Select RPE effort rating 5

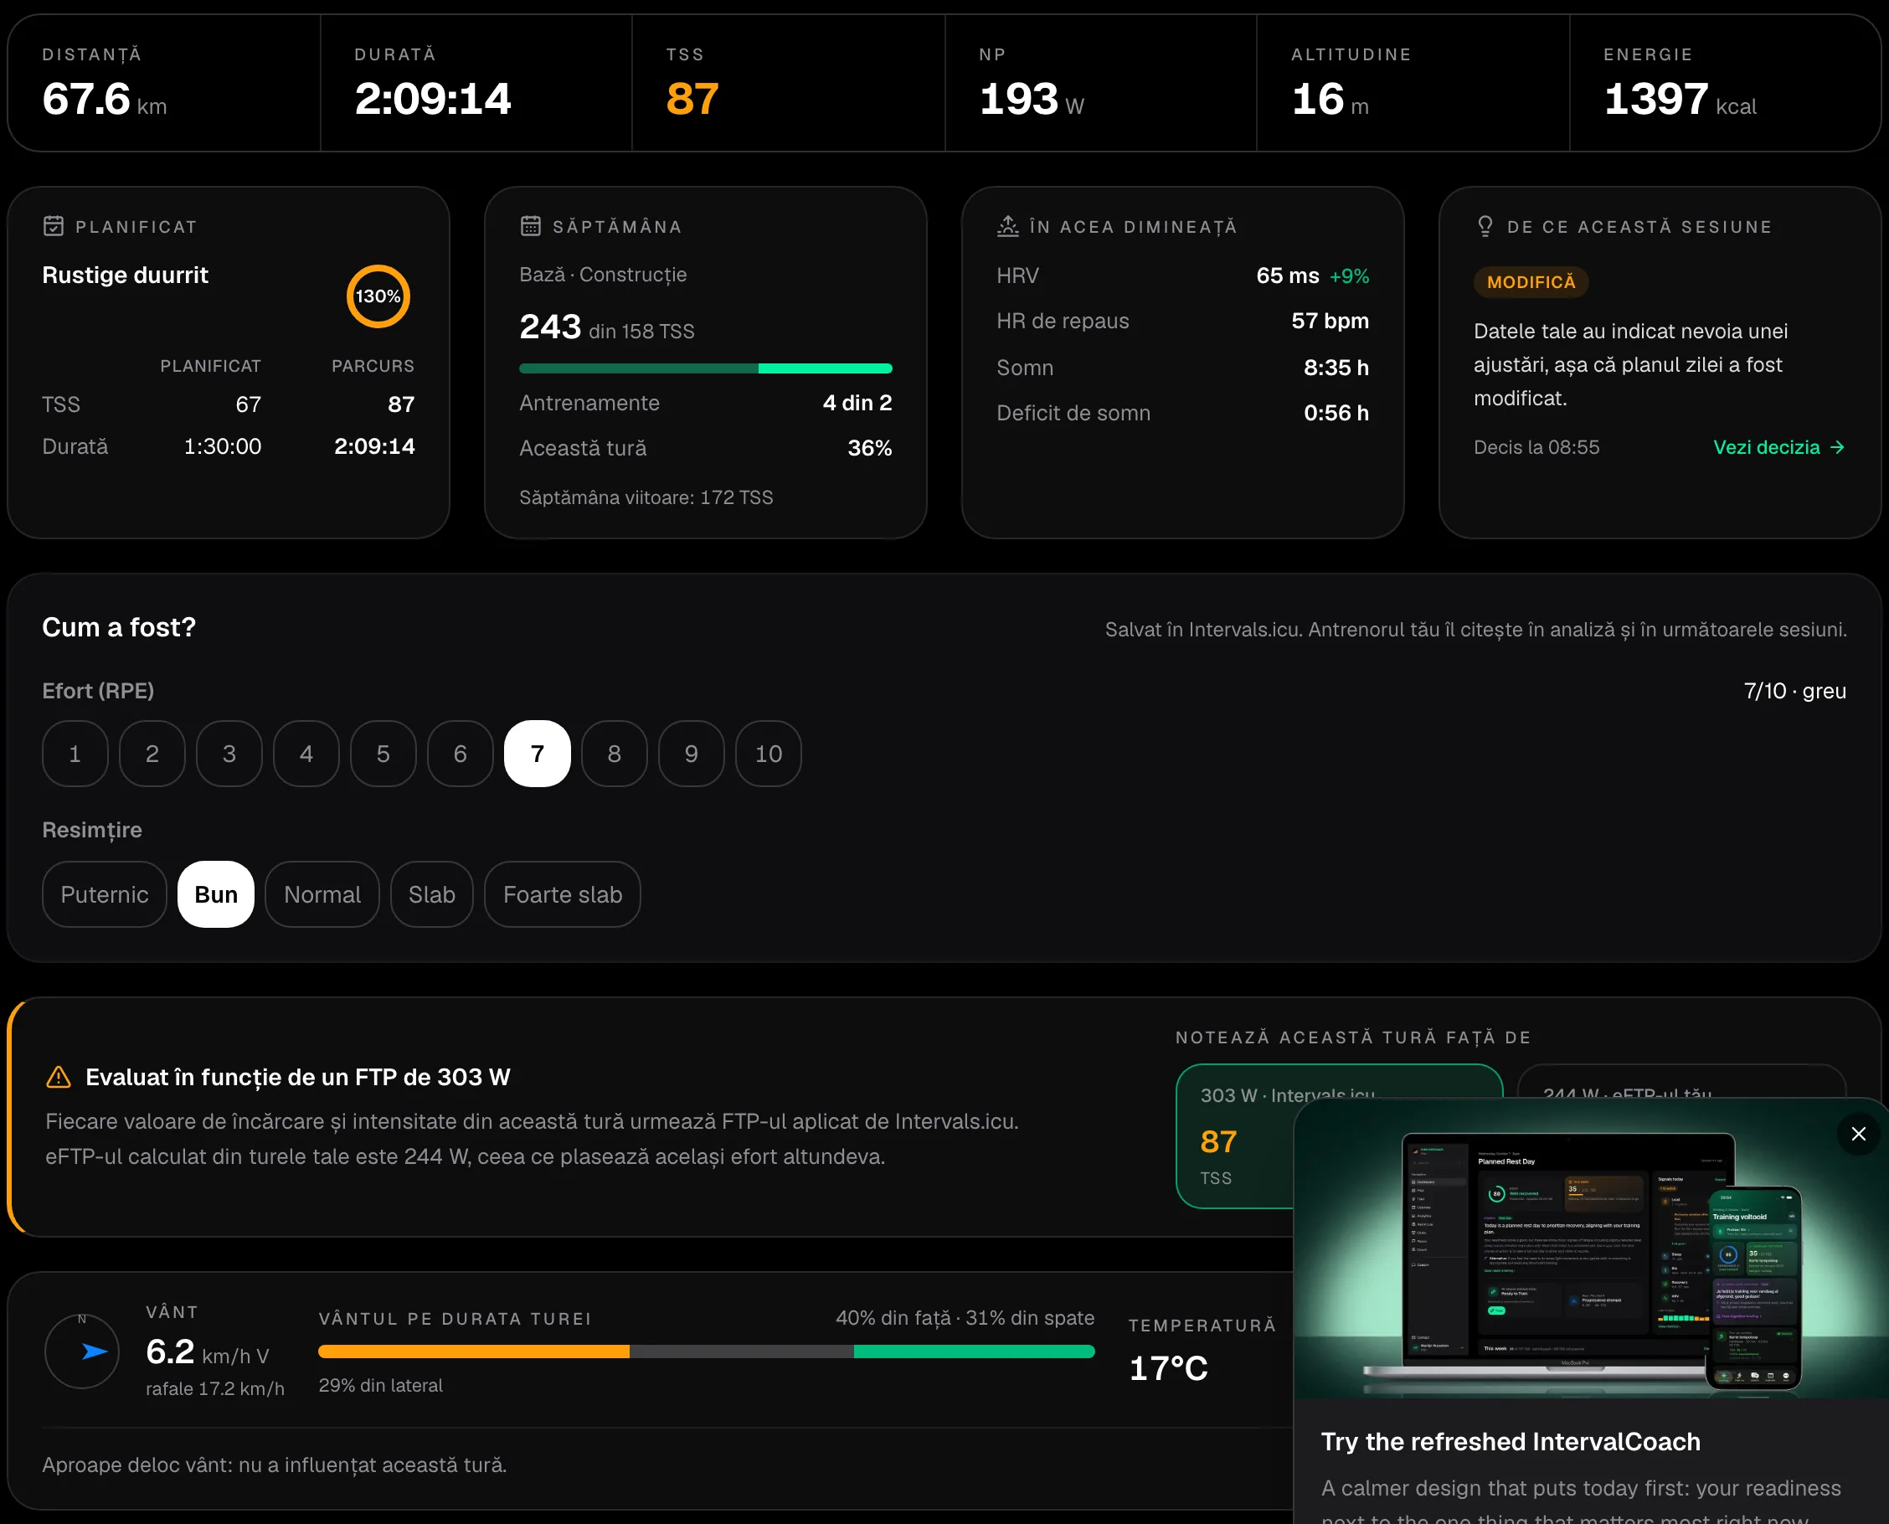(x=383, y=754)
